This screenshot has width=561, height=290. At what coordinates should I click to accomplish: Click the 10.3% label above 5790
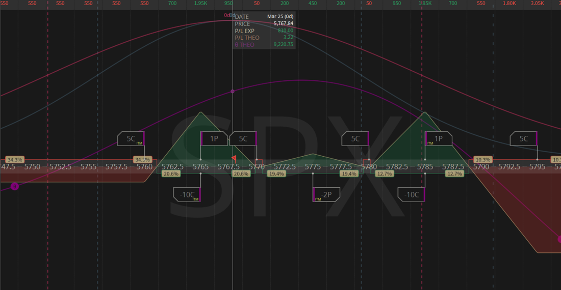pos(482,159)
